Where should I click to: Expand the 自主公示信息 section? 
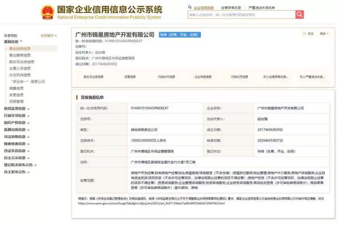click(17, 158)
